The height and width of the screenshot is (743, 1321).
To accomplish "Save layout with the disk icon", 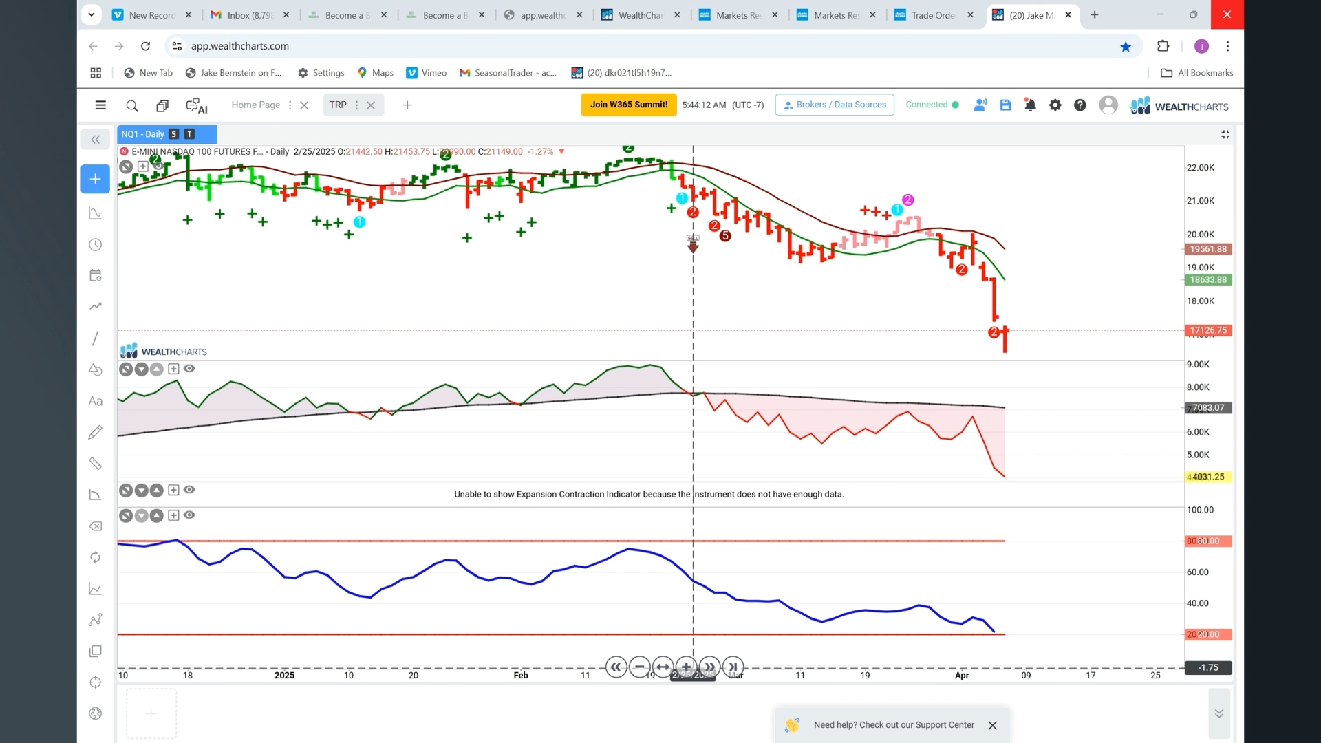I will pyautogui.click(x=1005, y=105).
